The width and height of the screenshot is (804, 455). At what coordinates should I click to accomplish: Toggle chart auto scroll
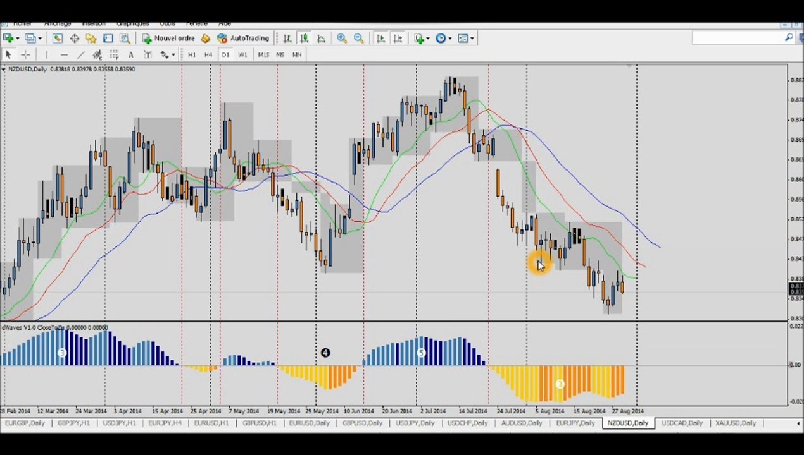click(x=380, y=39)
